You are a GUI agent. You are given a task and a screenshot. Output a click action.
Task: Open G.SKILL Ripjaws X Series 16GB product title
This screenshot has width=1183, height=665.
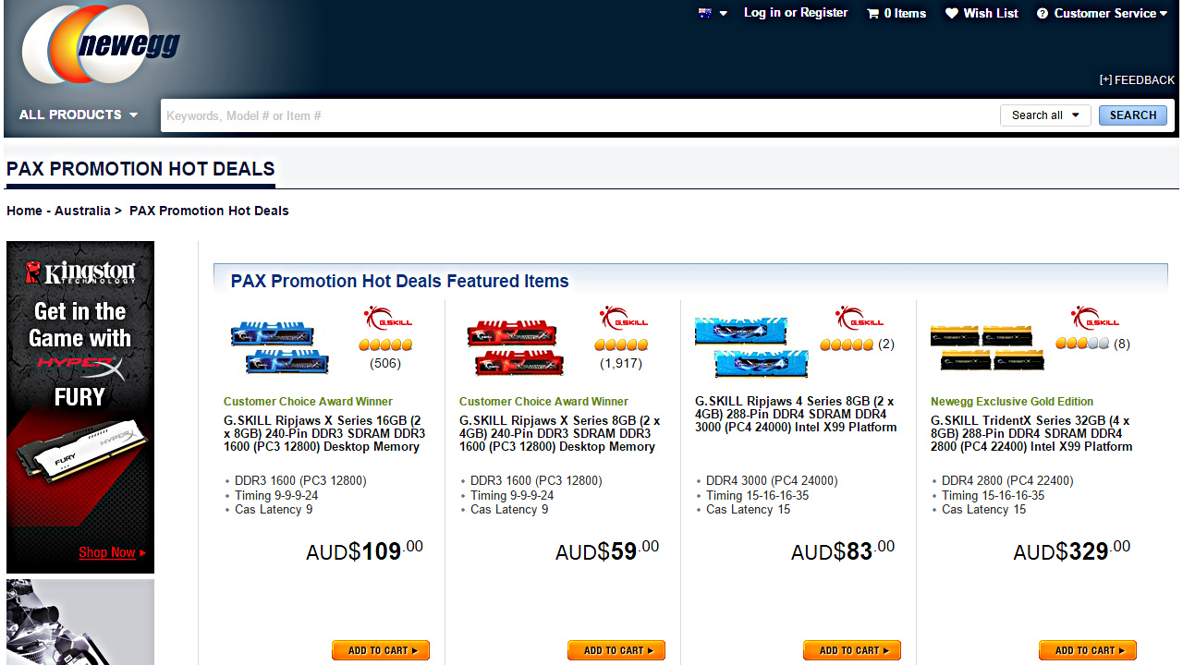point(324,433)
